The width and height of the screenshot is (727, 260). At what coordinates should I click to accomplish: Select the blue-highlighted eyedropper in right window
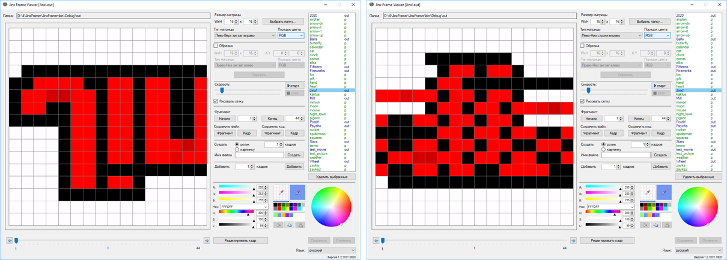pyautogui.click(x=664, y=192)
